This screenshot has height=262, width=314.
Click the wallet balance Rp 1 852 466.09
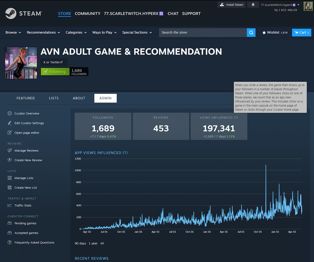tap(286, 10)
